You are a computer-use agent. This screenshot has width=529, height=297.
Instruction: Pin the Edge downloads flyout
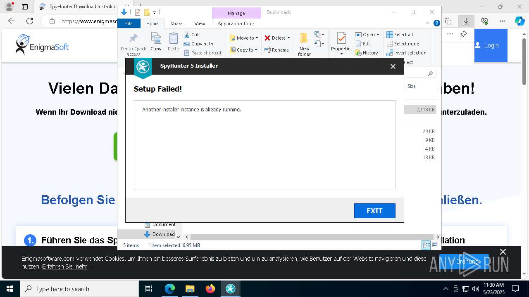tap(464, 34)
